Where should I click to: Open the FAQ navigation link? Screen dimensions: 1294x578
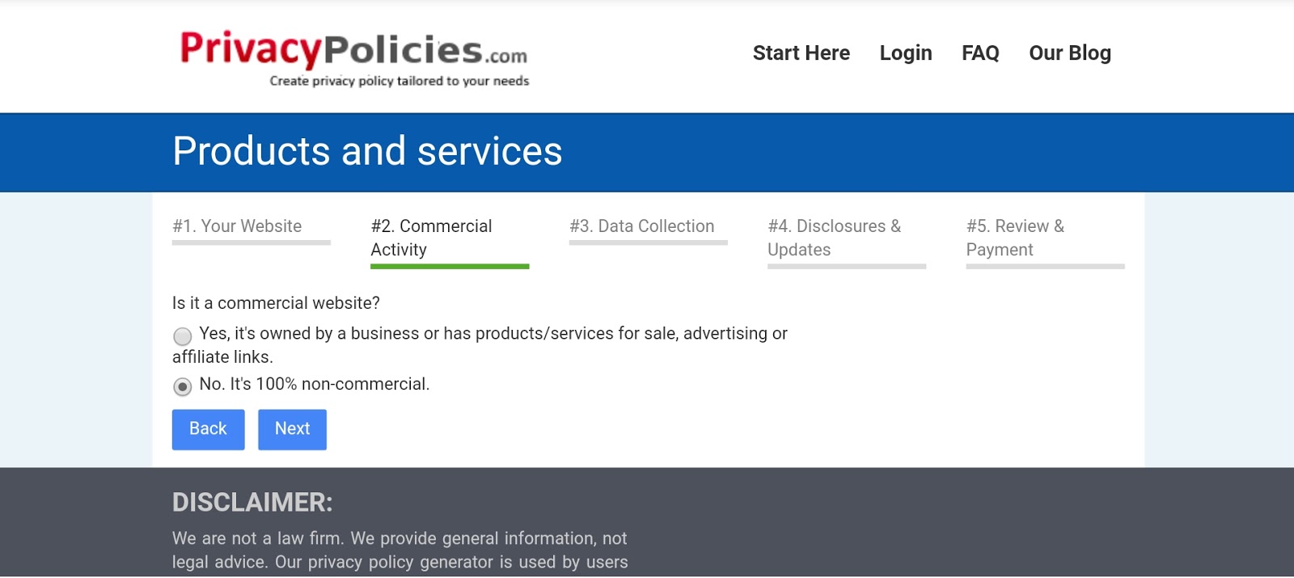[980, 53]
